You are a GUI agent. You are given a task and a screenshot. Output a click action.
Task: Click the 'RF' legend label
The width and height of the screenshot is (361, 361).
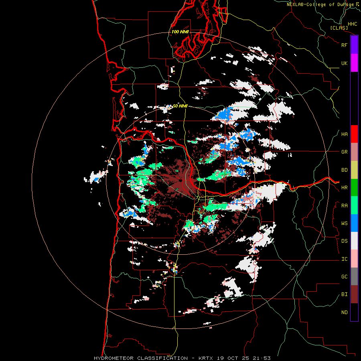pyautogui.click(x=344, y=45)
